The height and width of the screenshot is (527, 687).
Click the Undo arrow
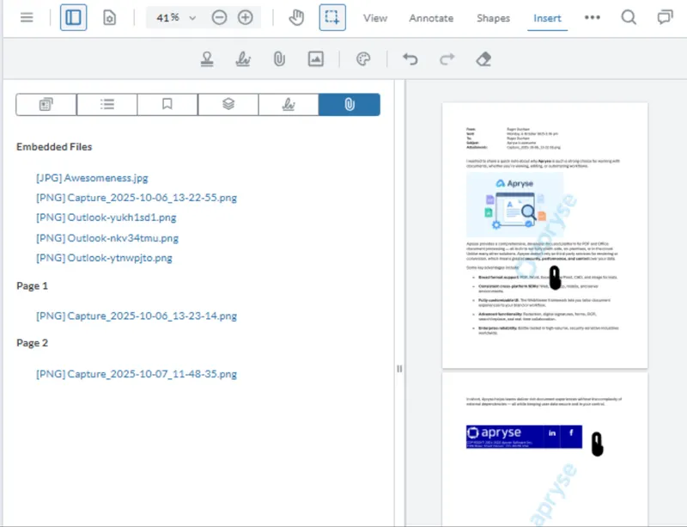[410, 58]
